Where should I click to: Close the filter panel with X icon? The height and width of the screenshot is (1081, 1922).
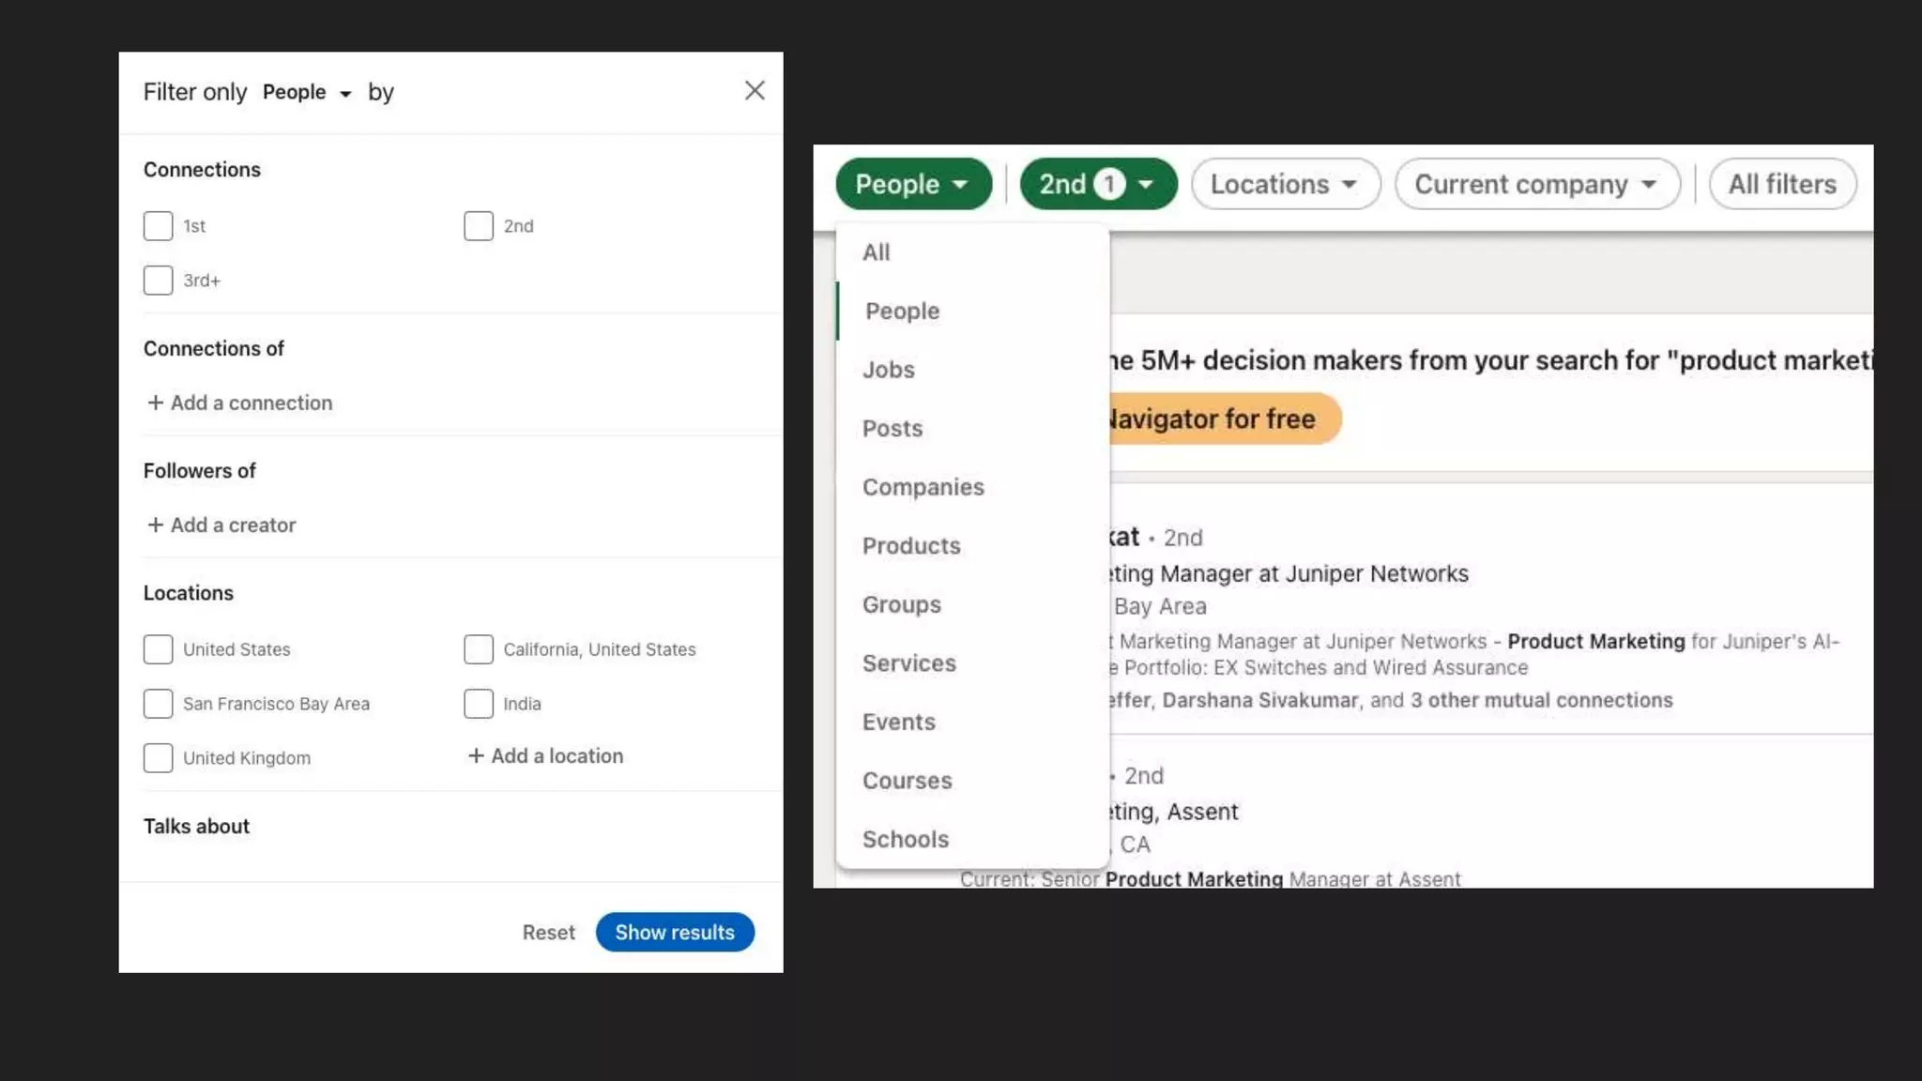[755, 91]
